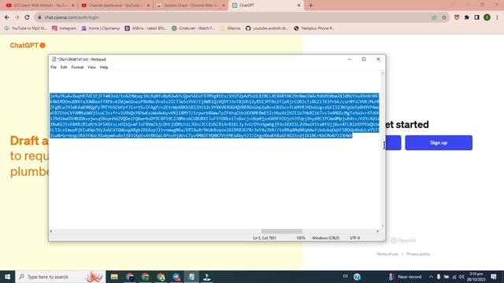Open the Chrome Extensions puzzle icon
Screen dimensions: 504x283
[467, 17]
